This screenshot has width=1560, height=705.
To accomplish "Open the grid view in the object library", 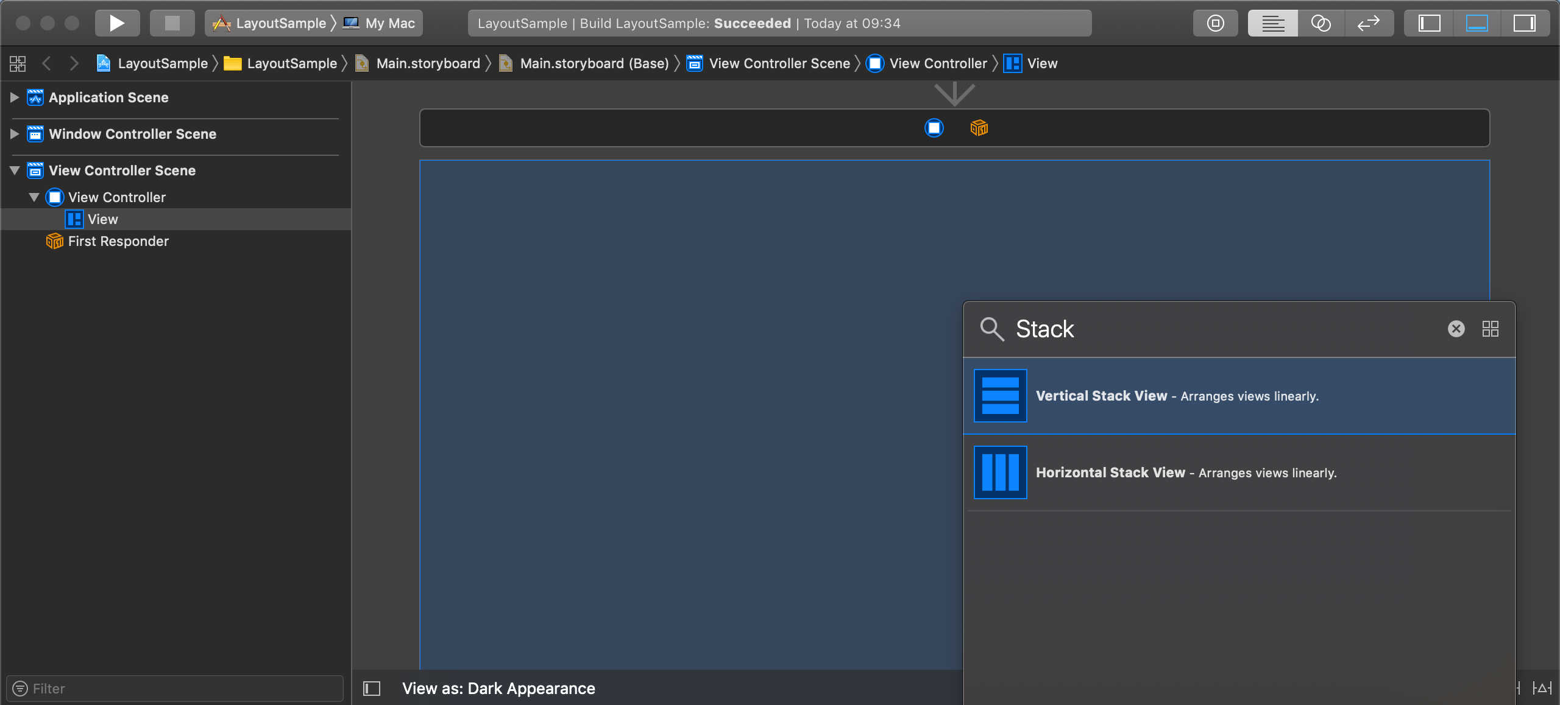I will tap(1491, 329).
